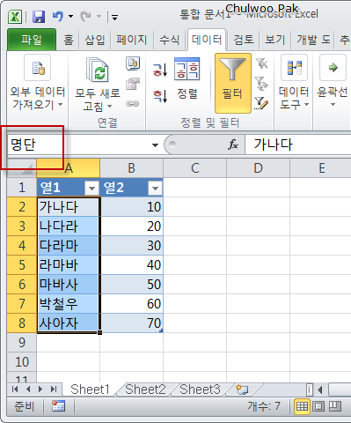Switch to the 삽입 tab

point(95,40)
